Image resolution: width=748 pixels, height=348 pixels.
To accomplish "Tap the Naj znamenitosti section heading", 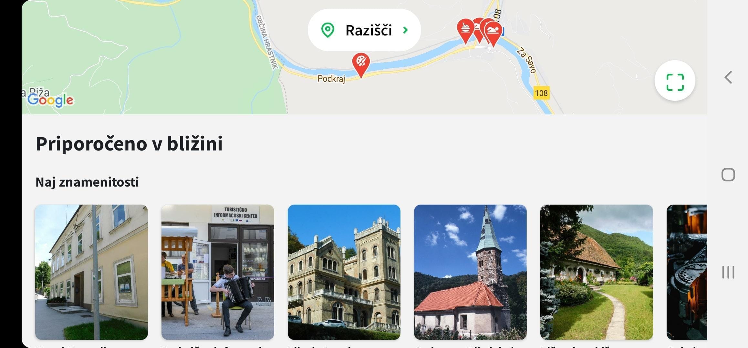I will [x=87, y=182].
